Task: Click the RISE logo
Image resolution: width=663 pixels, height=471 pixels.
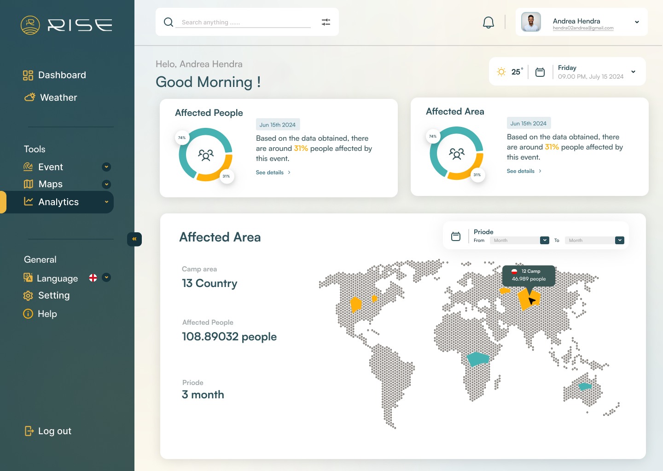Action: pos(67,25)
